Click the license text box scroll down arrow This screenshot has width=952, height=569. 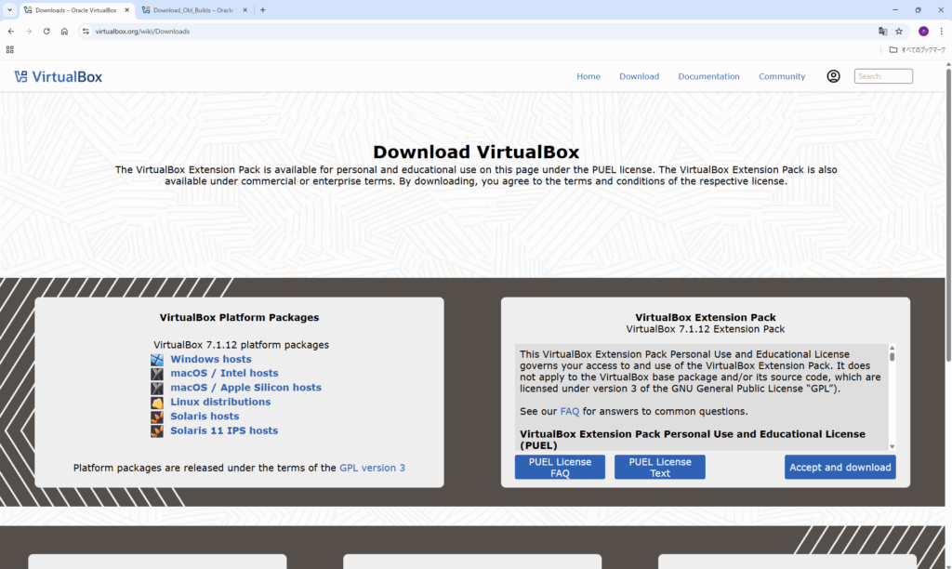click(x=892, y=446)
